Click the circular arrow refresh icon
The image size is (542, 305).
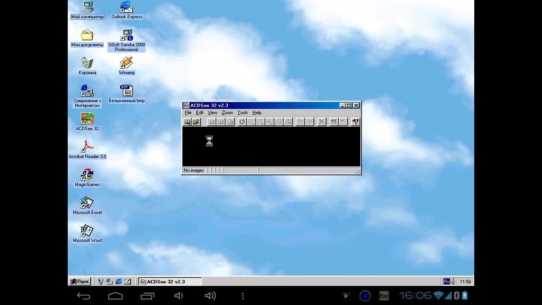tap(242, 122)
